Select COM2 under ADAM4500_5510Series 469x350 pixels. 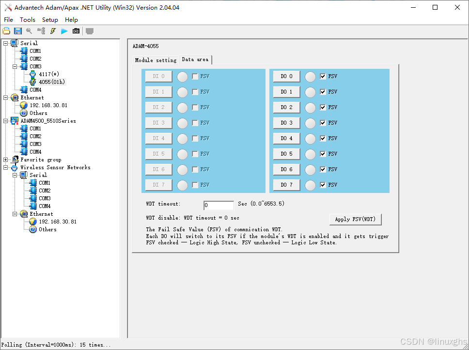pyautogui.click(x=35, y=136)
